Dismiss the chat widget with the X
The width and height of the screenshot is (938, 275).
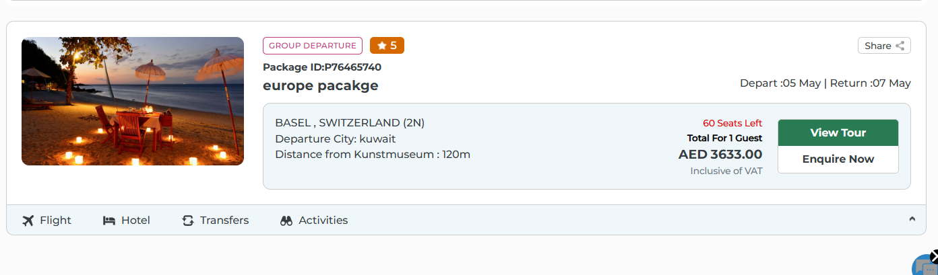tap(933, 256)
